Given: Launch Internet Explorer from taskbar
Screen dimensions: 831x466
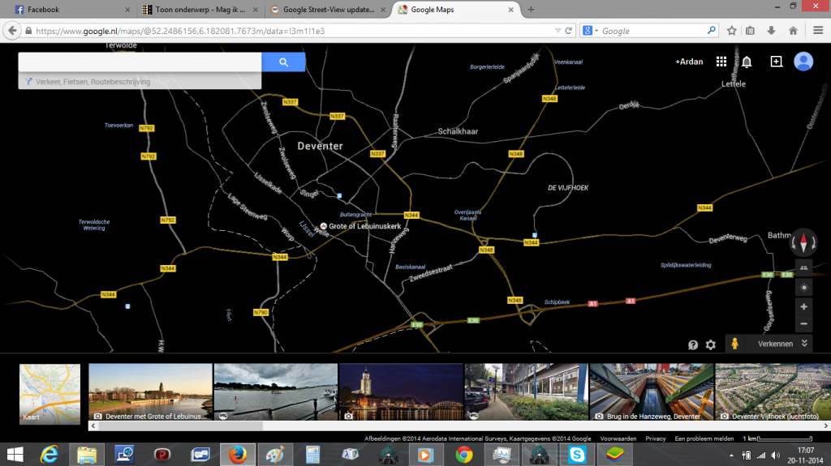Looking at the screenshot, I should 50,455.
